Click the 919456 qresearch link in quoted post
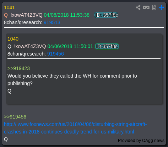Screen dimensions: 168x147 (x=55, y=54)
